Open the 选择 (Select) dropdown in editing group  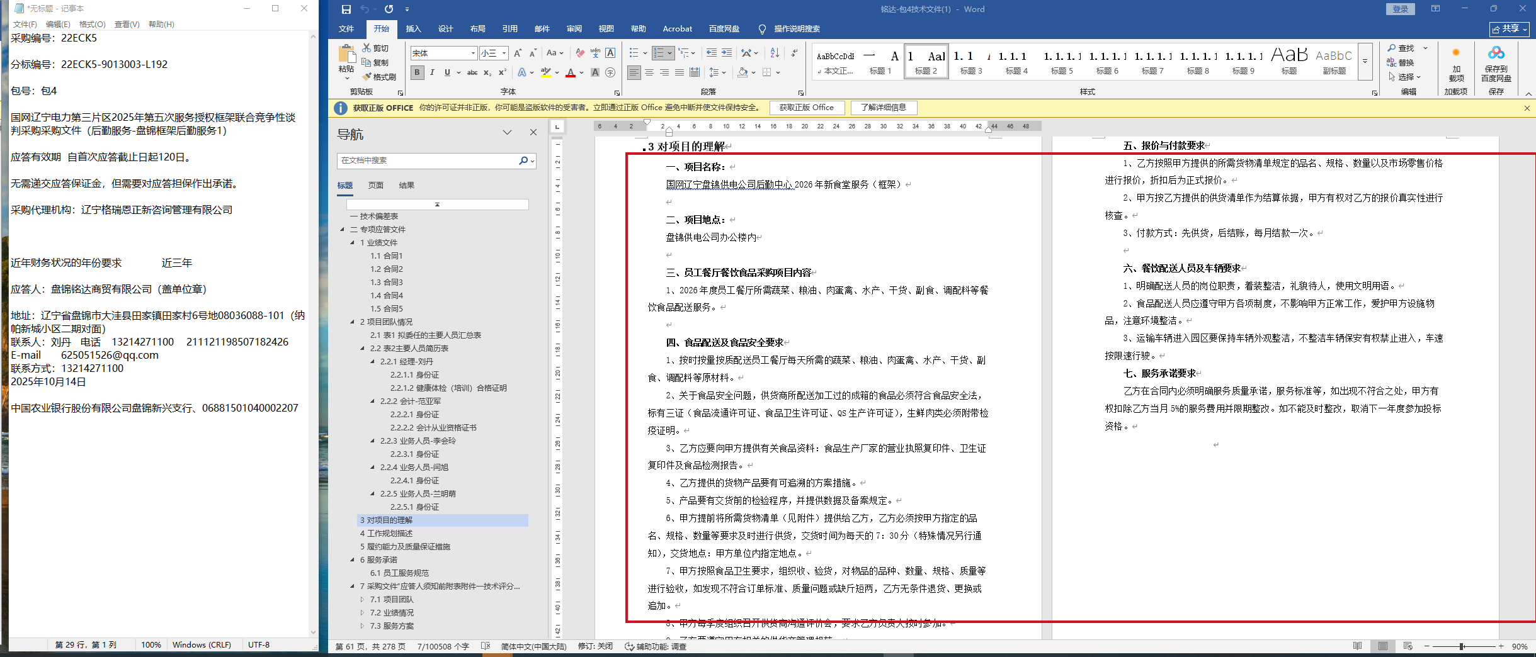pos(1405,77)
